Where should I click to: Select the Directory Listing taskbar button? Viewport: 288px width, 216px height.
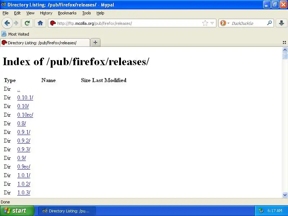click(67, 211)
